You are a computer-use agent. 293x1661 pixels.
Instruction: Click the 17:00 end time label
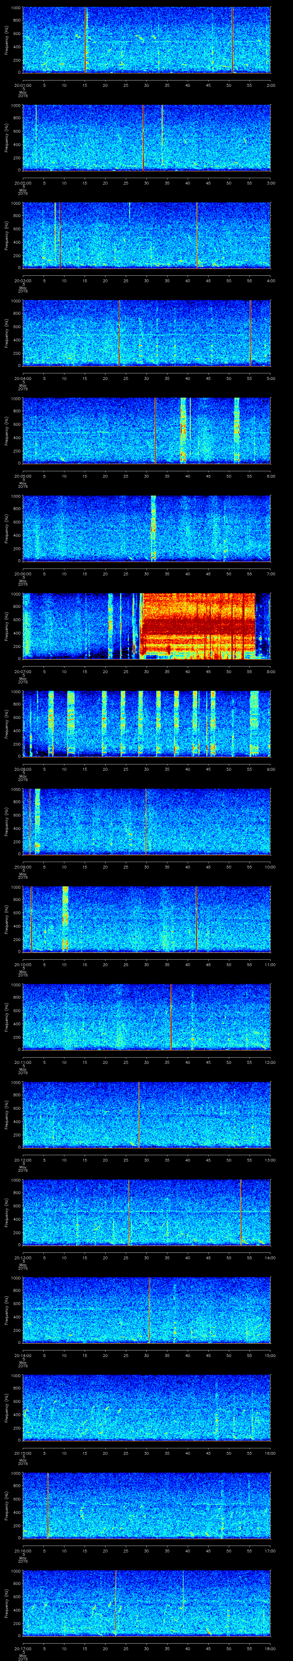(270, 1551)
